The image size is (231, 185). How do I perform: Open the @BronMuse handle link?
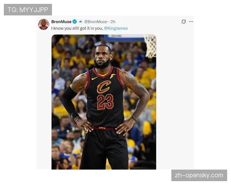tap(95, 22)
